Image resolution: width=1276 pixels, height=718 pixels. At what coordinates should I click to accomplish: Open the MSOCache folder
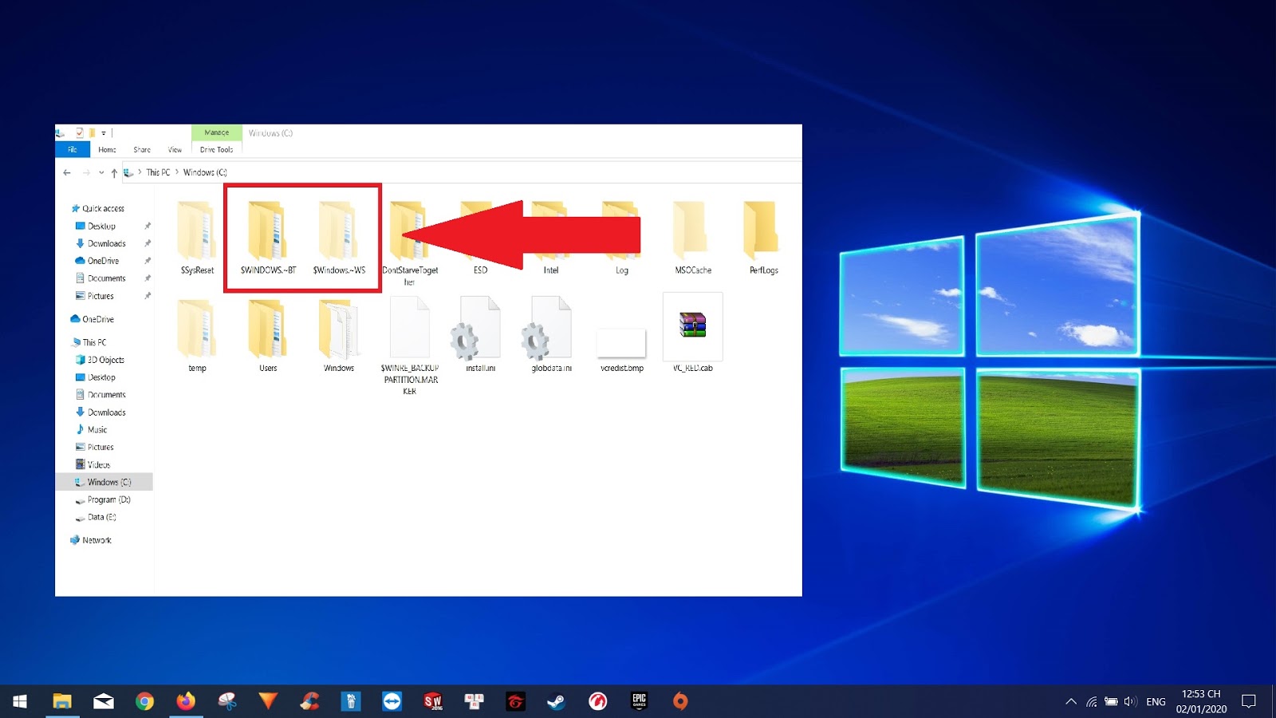pos(692,238)
